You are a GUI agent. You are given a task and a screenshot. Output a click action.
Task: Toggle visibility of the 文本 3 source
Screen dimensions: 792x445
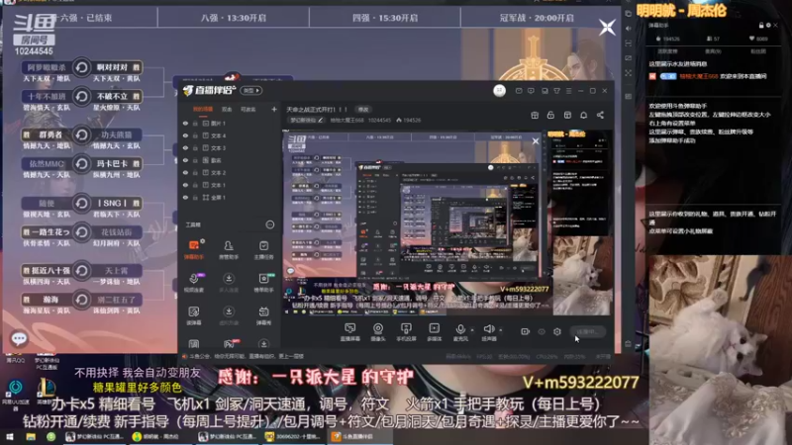(185, 147)
